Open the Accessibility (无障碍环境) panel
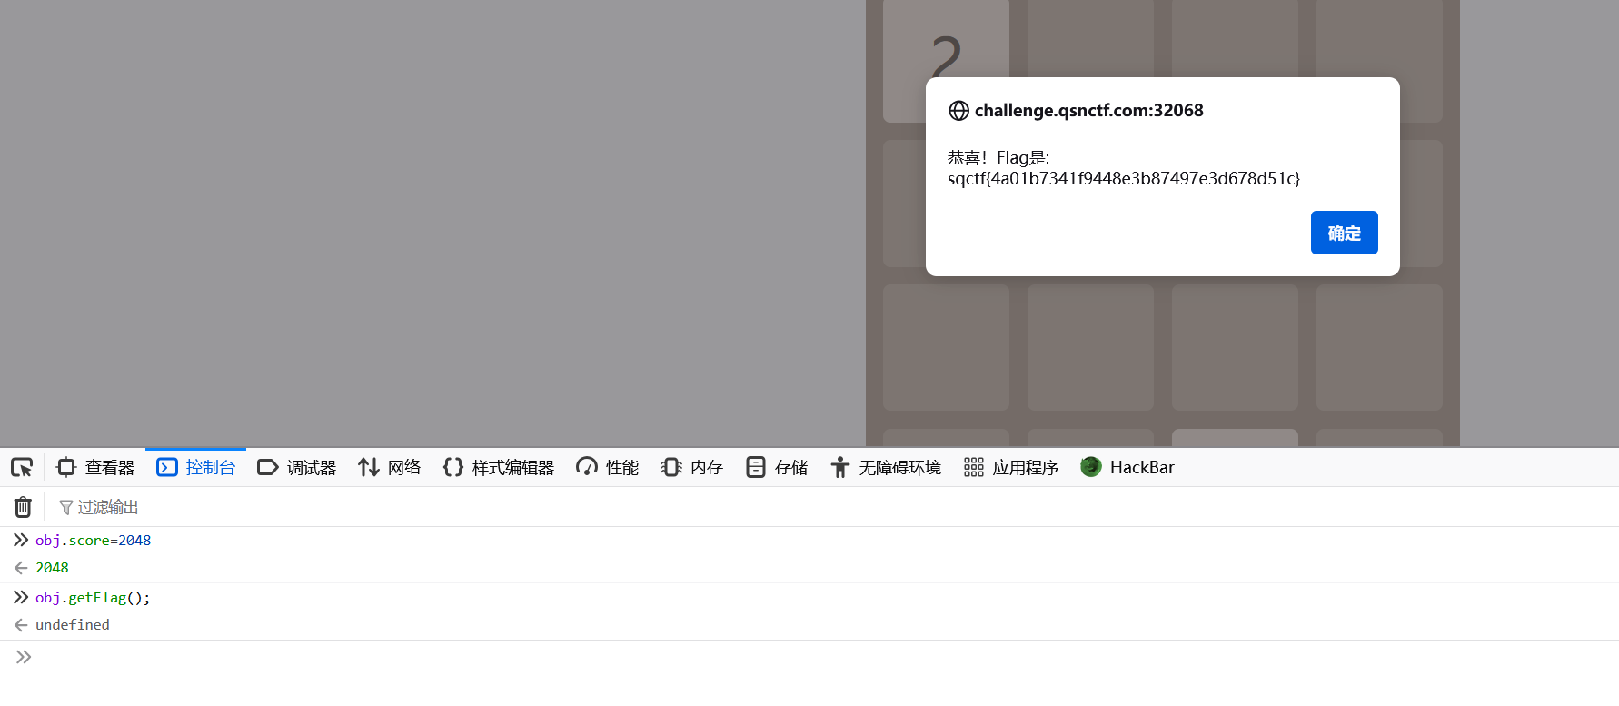Screen dimensions: 1619x706 886,468
